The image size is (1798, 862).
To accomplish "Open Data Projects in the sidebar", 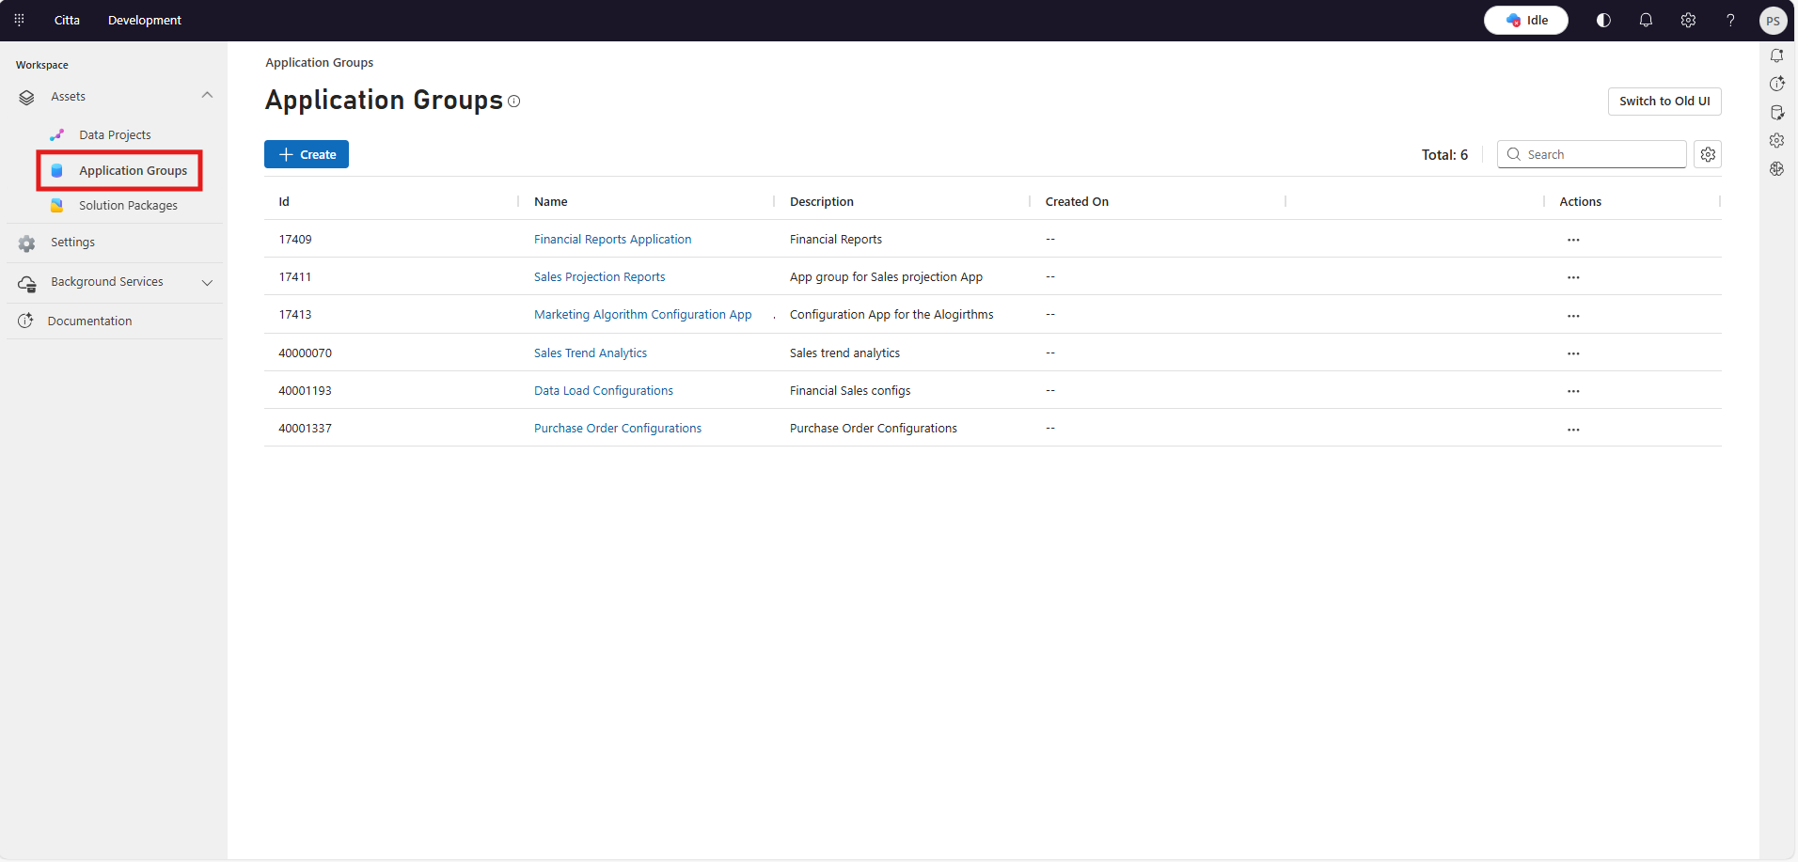I will coord(115,135).
